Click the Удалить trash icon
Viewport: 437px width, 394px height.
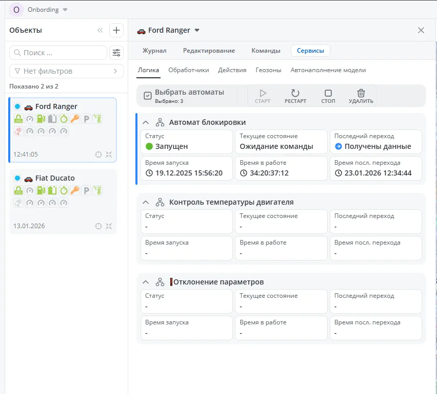click(361, 94)
